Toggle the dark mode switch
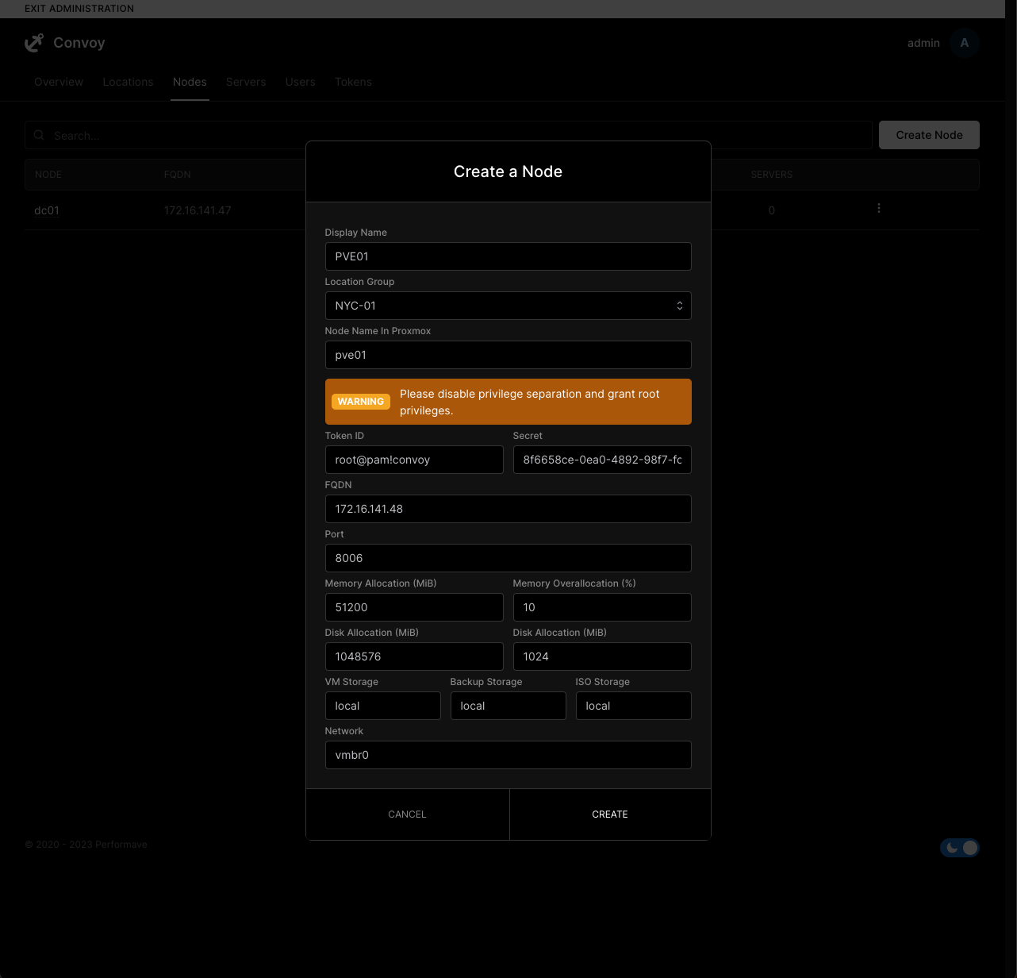 coord(960,848)
